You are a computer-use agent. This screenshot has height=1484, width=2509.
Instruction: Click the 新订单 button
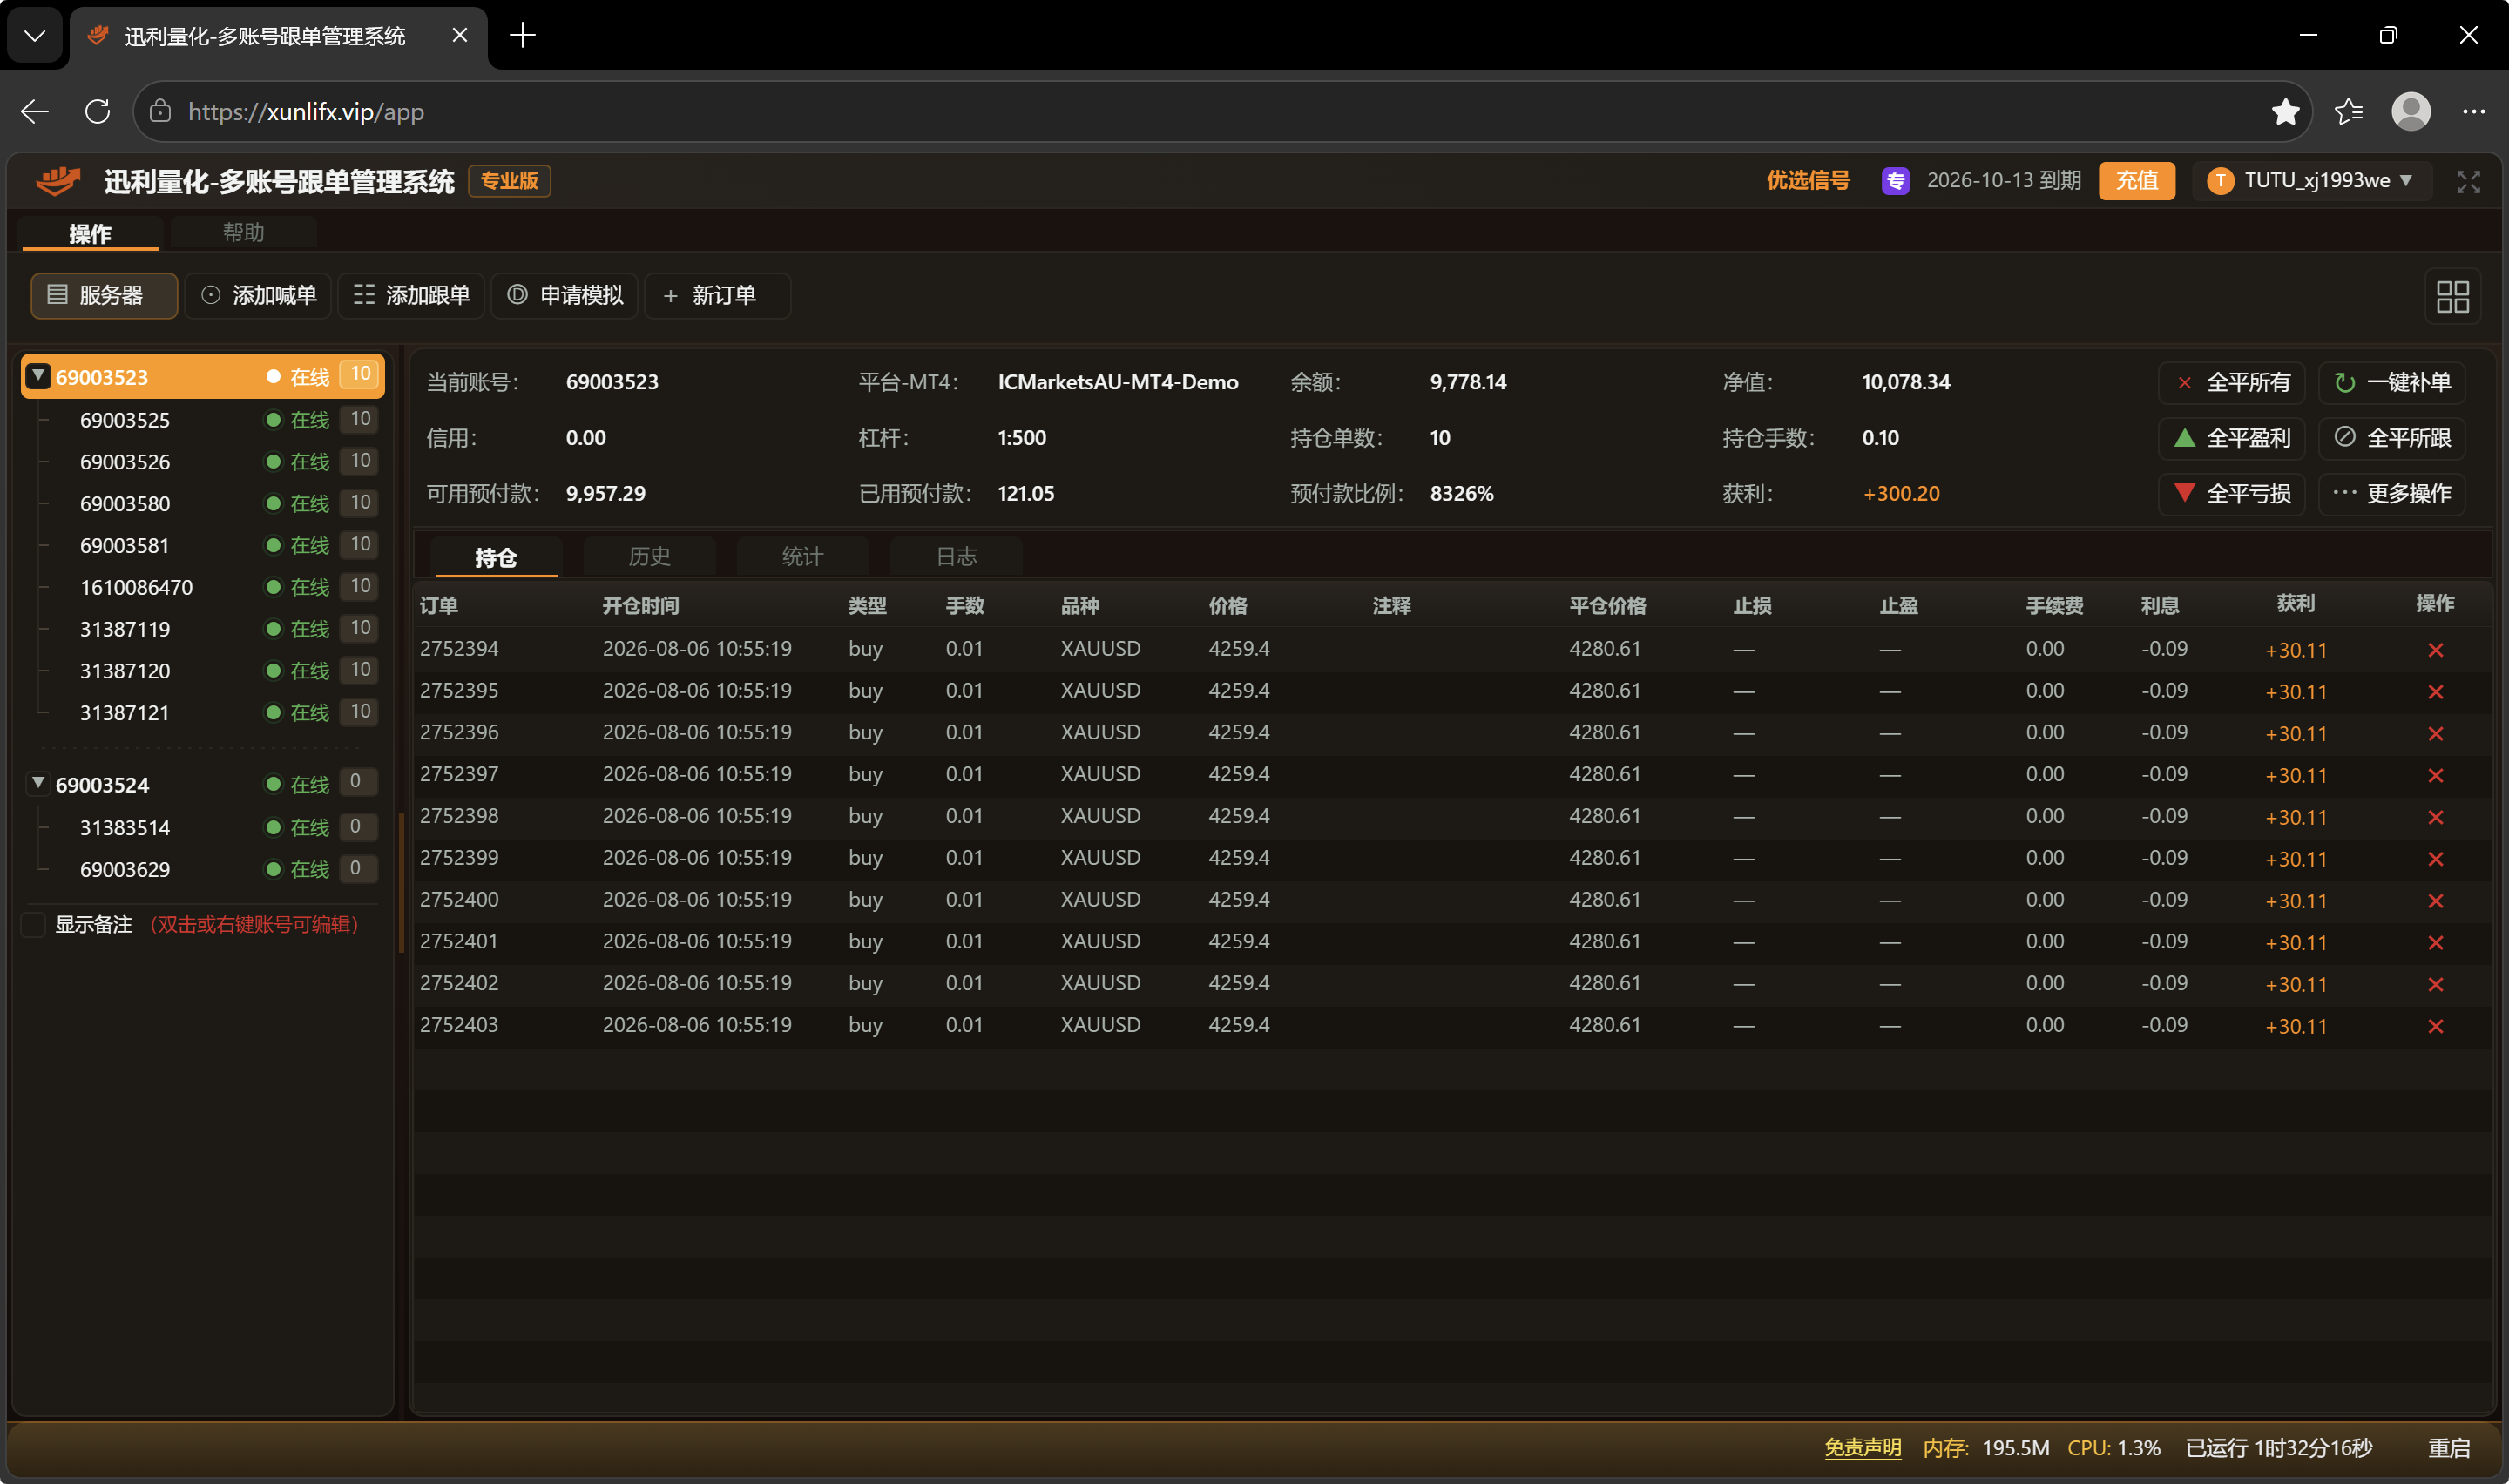[x=717, y=296]
